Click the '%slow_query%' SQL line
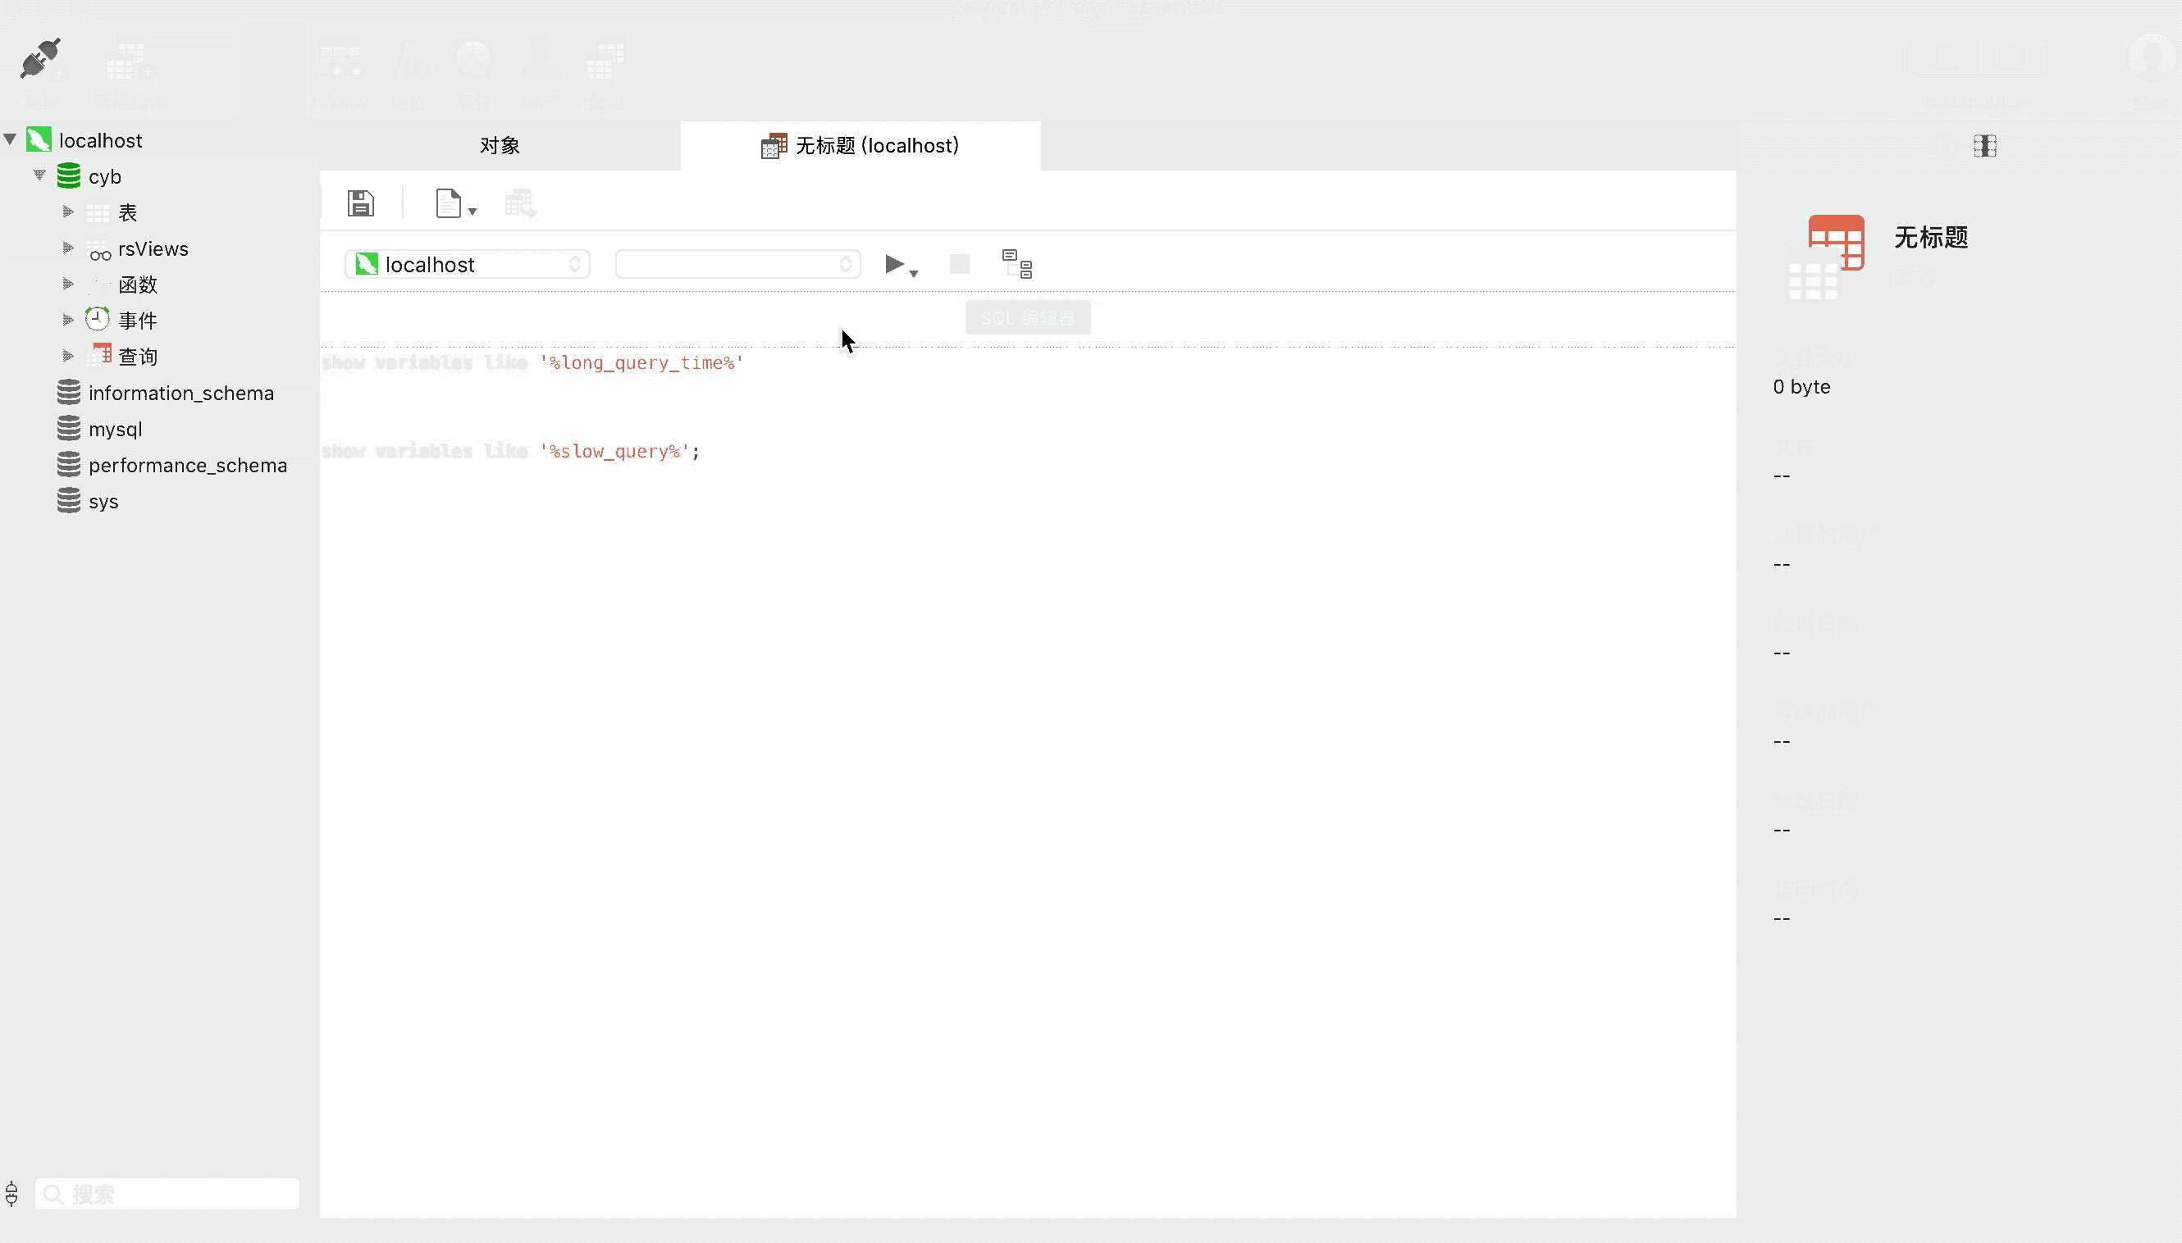Image resolution: width=2182 pixels, height=1243 pixels. coord(511,452)
